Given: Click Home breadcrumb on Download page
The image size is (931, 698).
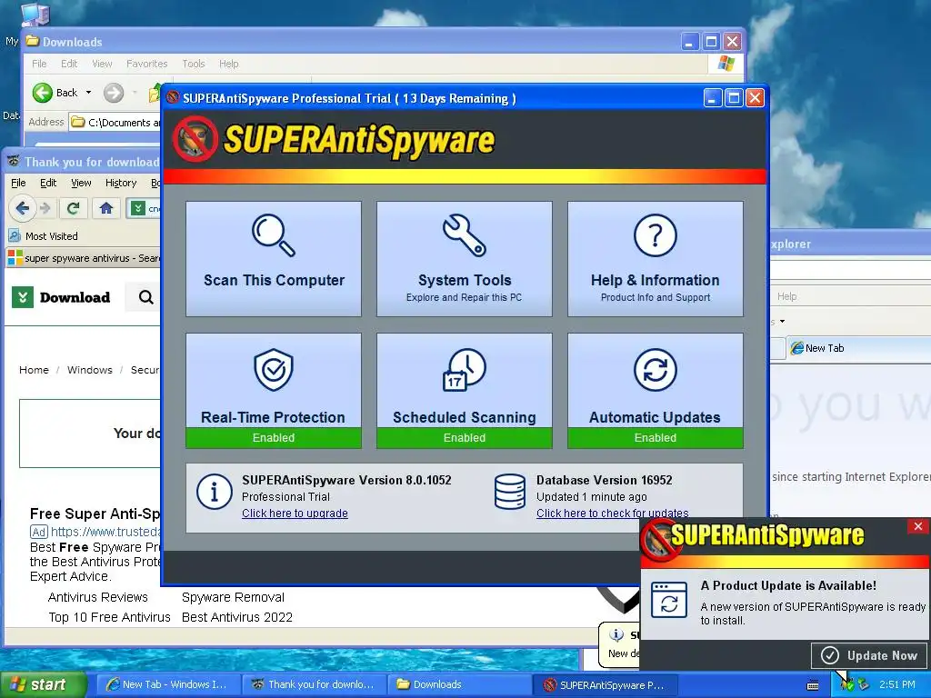Looking at the screenshot, I should (34, 370).
